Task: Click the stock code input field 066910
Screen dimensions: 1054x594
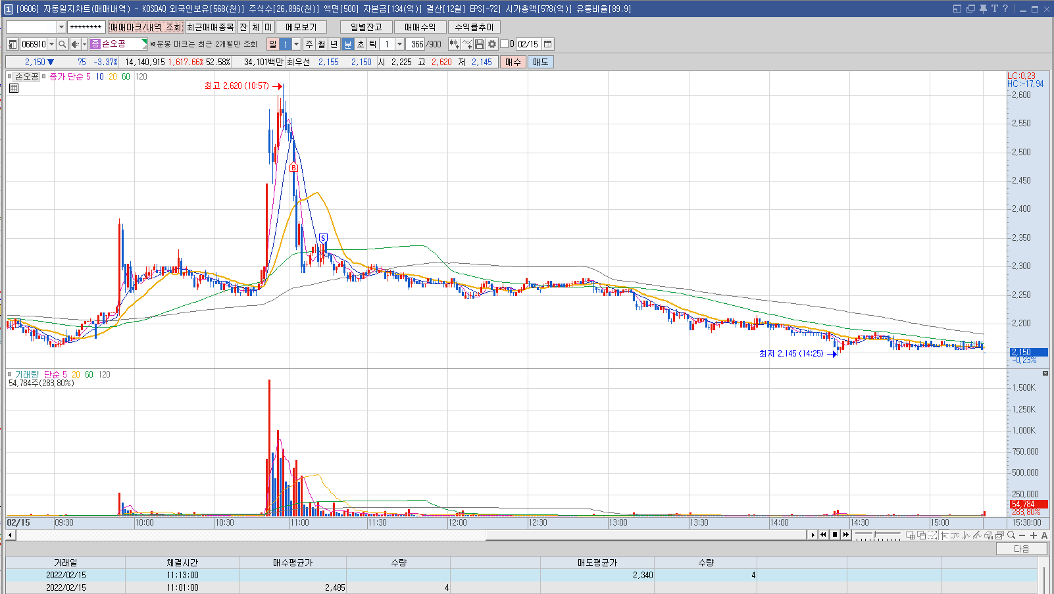Action: 34,44
